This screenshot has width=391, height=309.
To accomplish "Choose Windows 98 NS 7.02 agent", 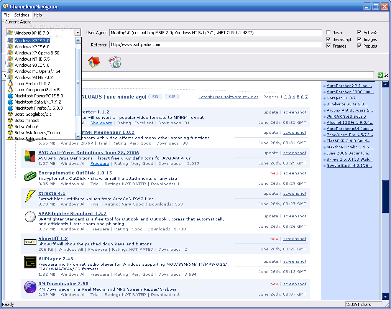I will (x=40, y=77).
